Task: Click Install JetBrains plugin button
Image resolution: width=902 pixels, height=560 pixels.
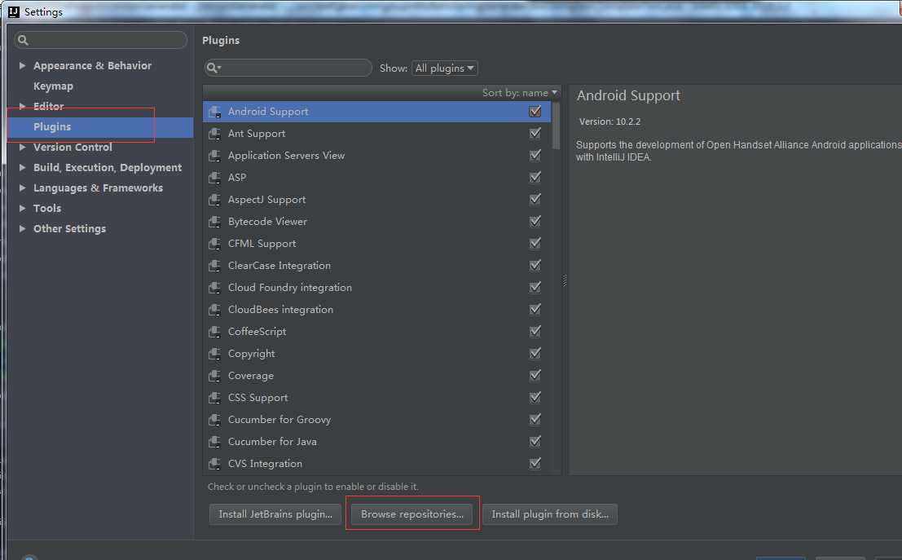Action: (x=275, y=514)
